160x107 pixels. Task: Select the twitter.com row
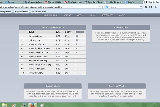point(53,40)
